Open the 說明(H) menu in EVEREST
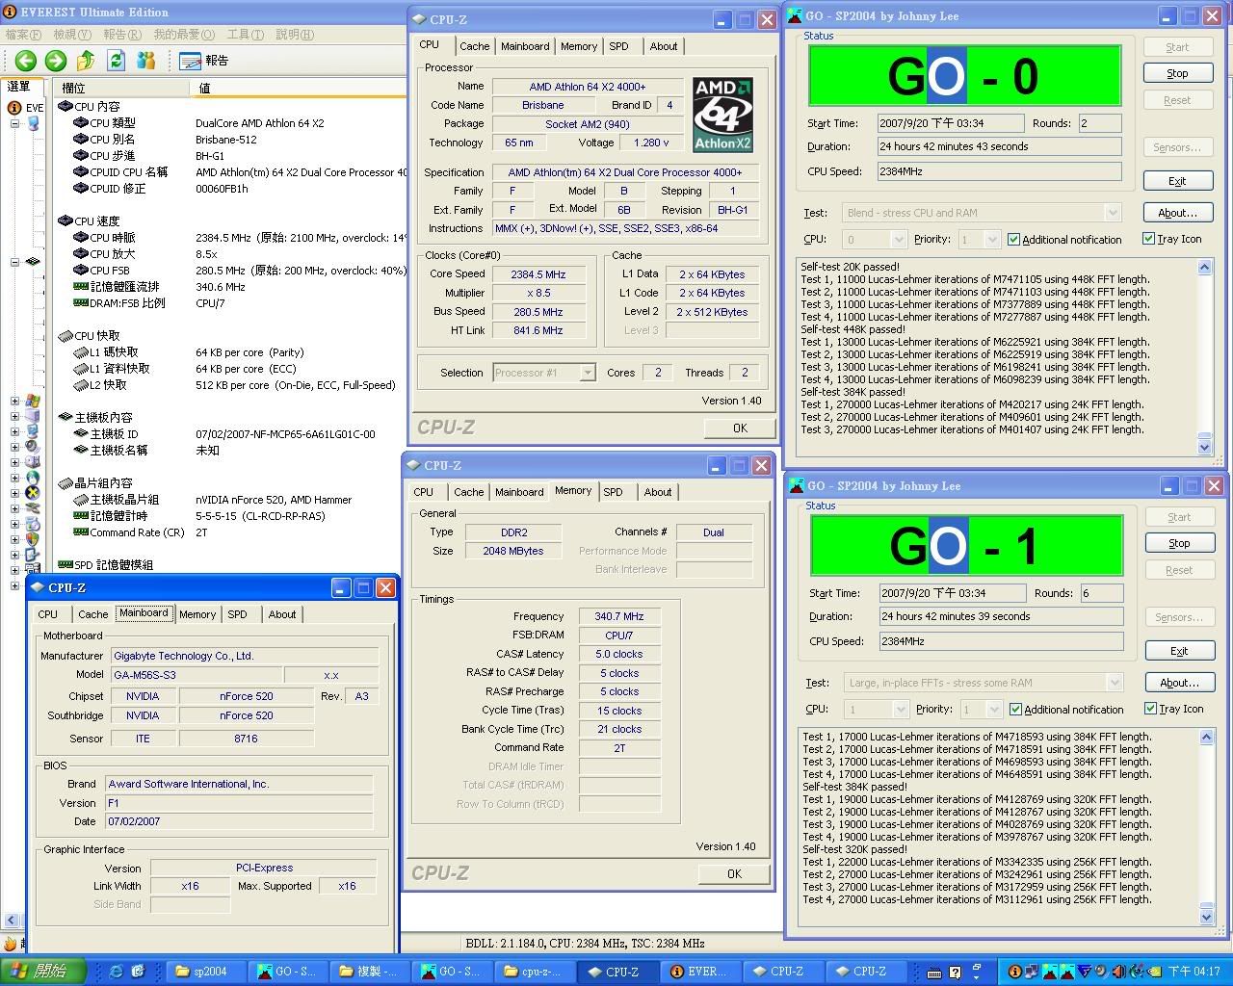Viewport: 1233px width, 986px height. coord(295,35)
